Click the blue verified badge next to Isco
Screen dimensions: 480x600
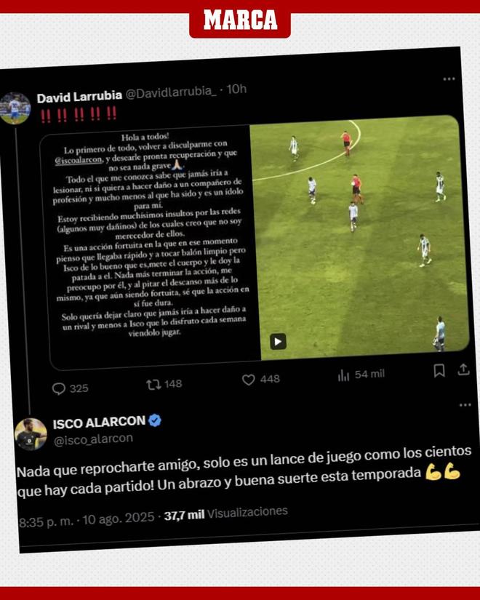point(155,420)
